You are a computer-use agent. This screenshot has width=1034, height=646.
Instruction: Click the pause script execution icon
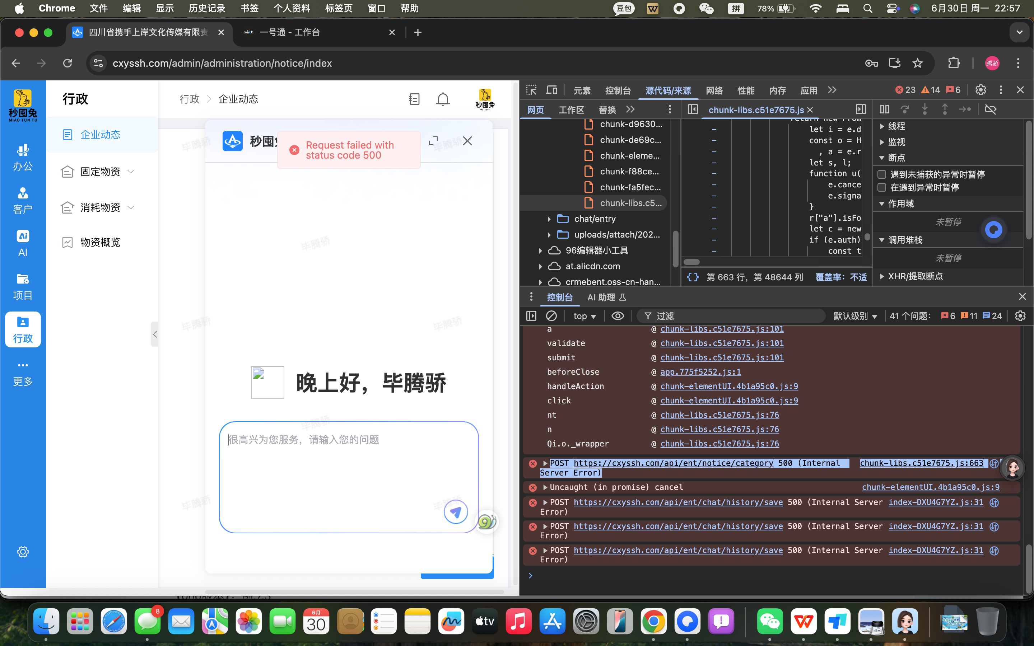(884, 109)
